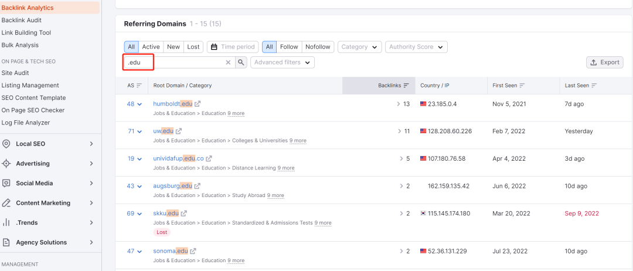Select the Active filter toggle

tap(151, 47)
